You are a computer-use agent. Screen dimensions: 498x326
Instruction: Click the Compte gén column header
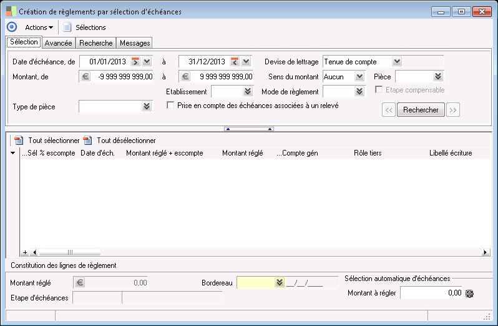click(297, 153)
